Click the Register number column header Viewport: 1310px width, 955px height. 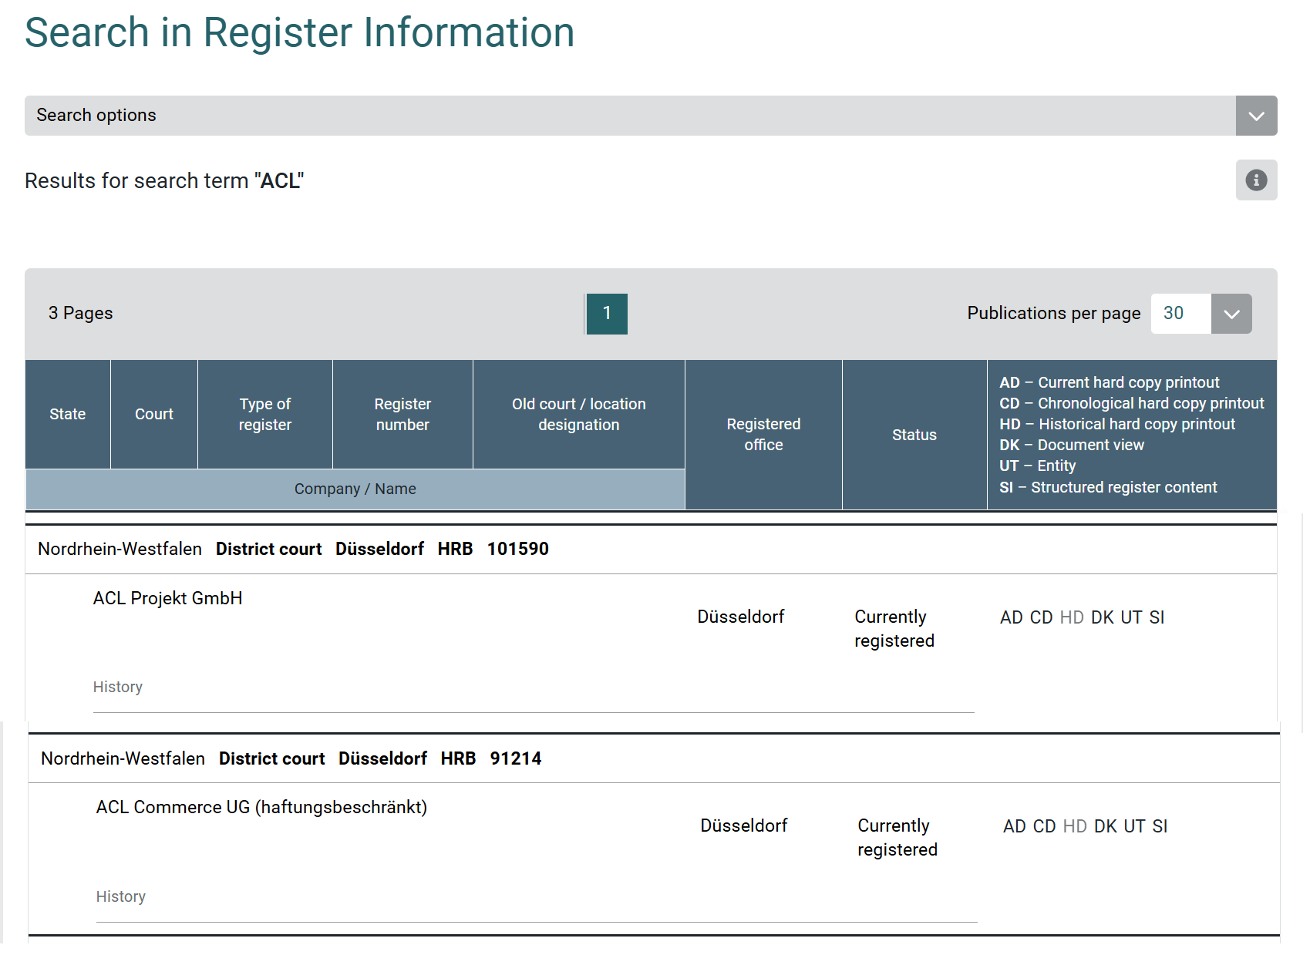[x=402, y=414]
